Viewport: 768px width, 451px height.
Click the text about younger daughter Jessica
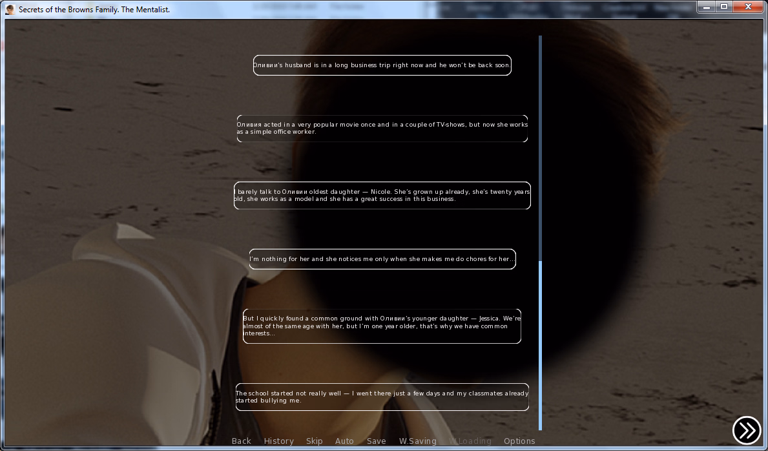pyautogui.click(x=382, y=326)
